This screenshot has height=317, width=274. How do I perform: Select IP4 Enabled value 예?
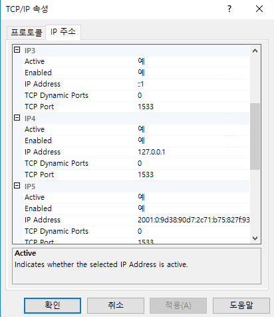tap(193, 141)
